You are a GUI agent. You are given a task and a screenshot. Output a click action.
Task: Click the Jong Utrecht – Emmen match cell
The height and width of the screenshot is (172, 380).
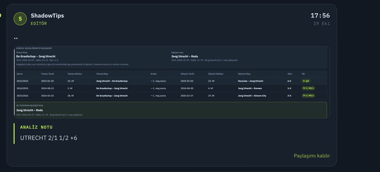click(x=250, y=89)
